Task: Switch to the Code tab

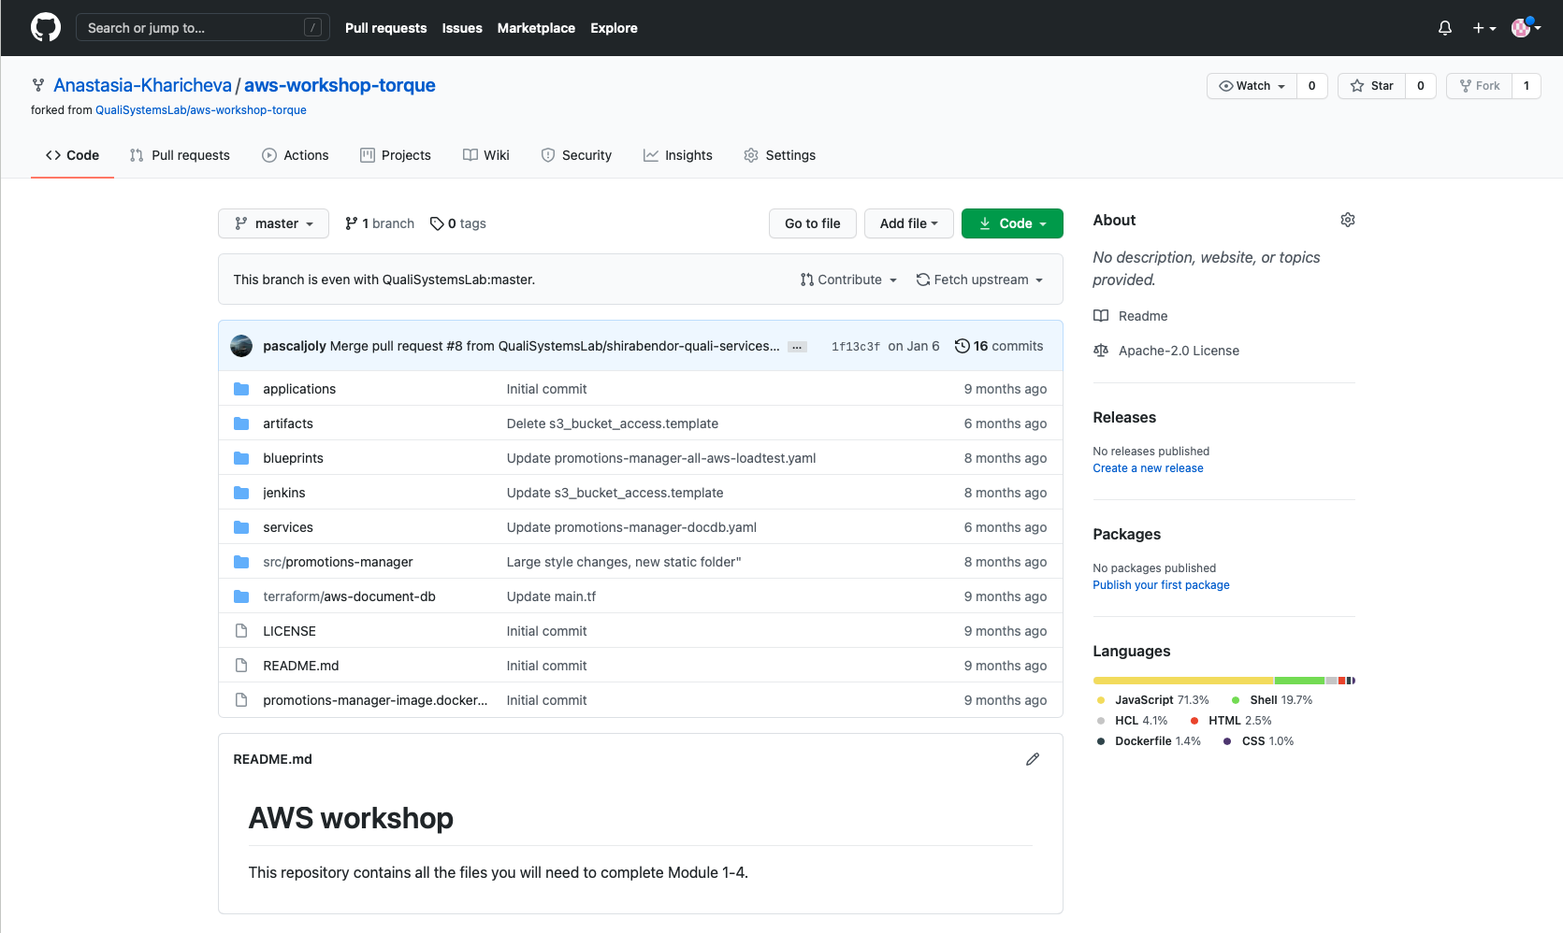Action: (x=72, y=155)
